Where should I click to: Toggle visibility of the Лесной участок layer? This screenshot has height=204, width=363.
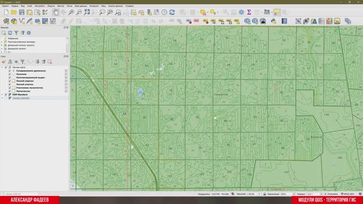click(10, 84)
